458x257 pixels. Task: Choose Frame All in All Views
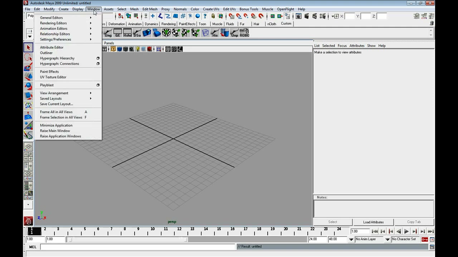[56, 112]
